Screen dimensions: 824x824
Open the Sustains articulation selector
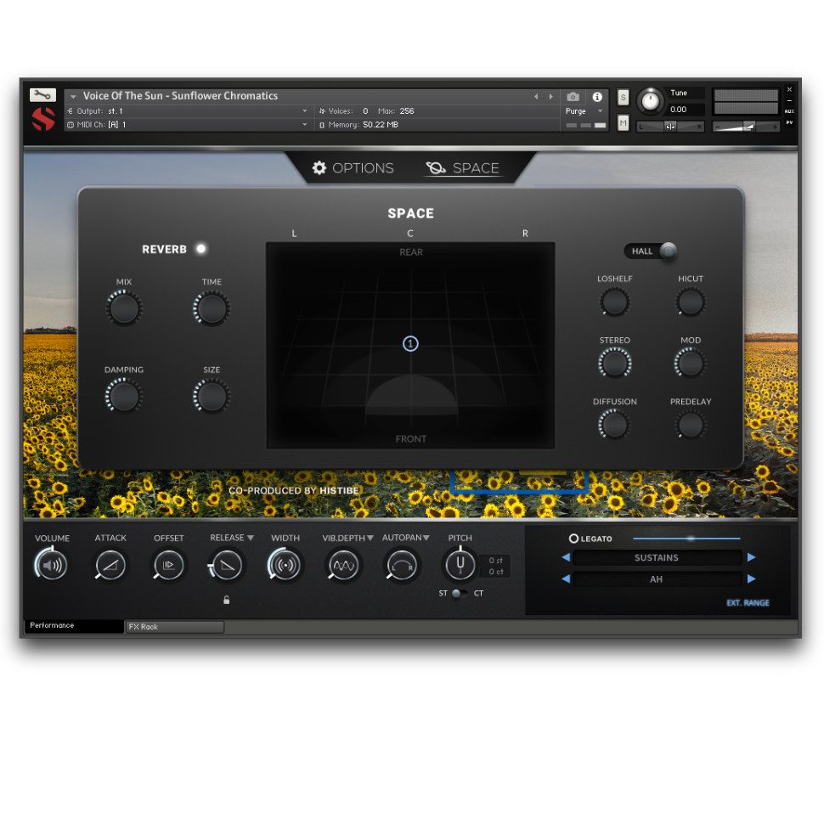pos(657,557)
